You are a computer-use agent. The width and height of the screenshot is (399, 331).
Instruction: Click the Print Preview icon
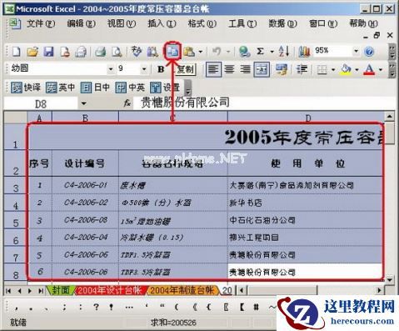(x=117, y=52)
